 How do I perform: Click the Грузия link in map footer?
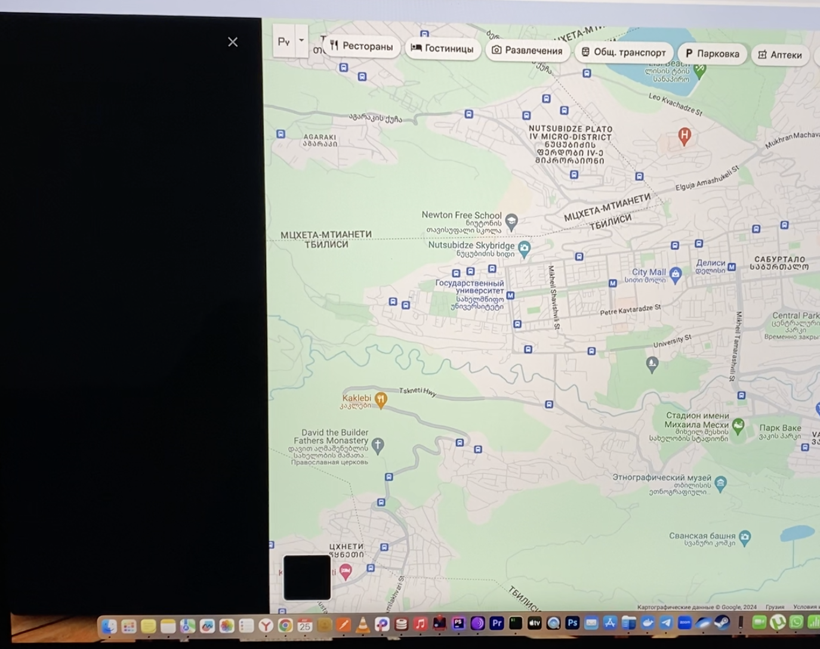[x=775, y=607]
